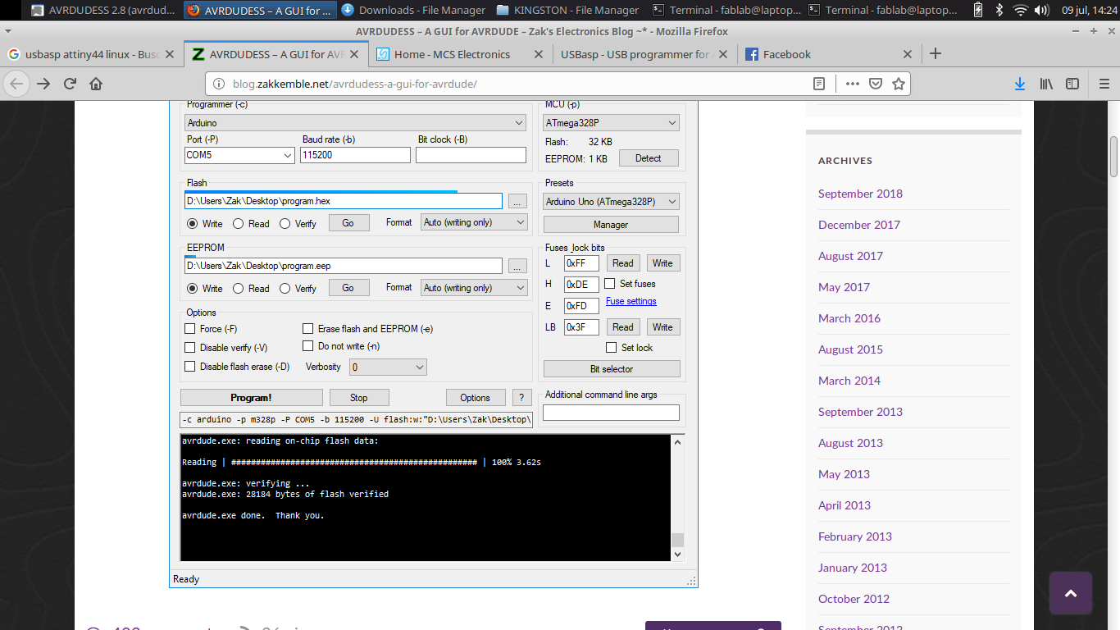The height and width of the screenshot is (630, 1120).
Task: Close the USBasp programmer tab
Action: point(723,54)
